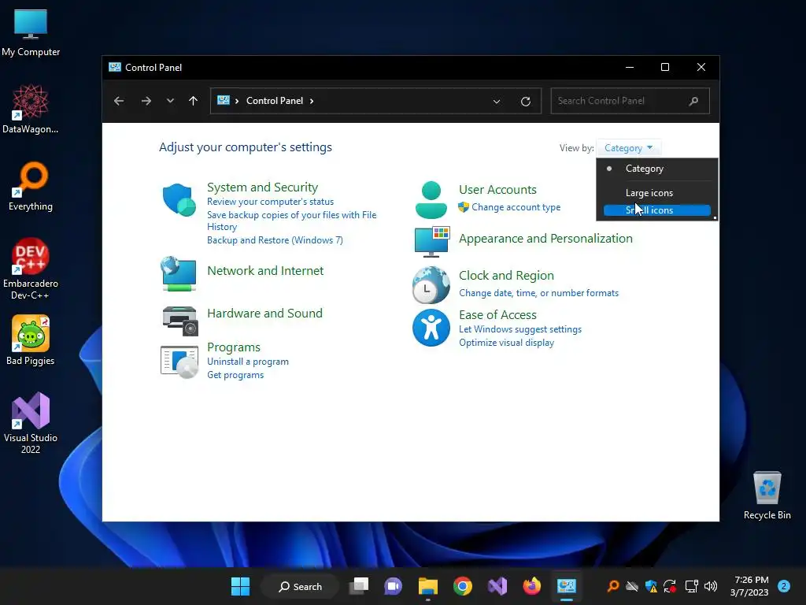Viewport: 806px width, 605px height.
Task: Open Embarcadero Dev-C++ desktop shortcut
Action: click(x=31, y=269)
